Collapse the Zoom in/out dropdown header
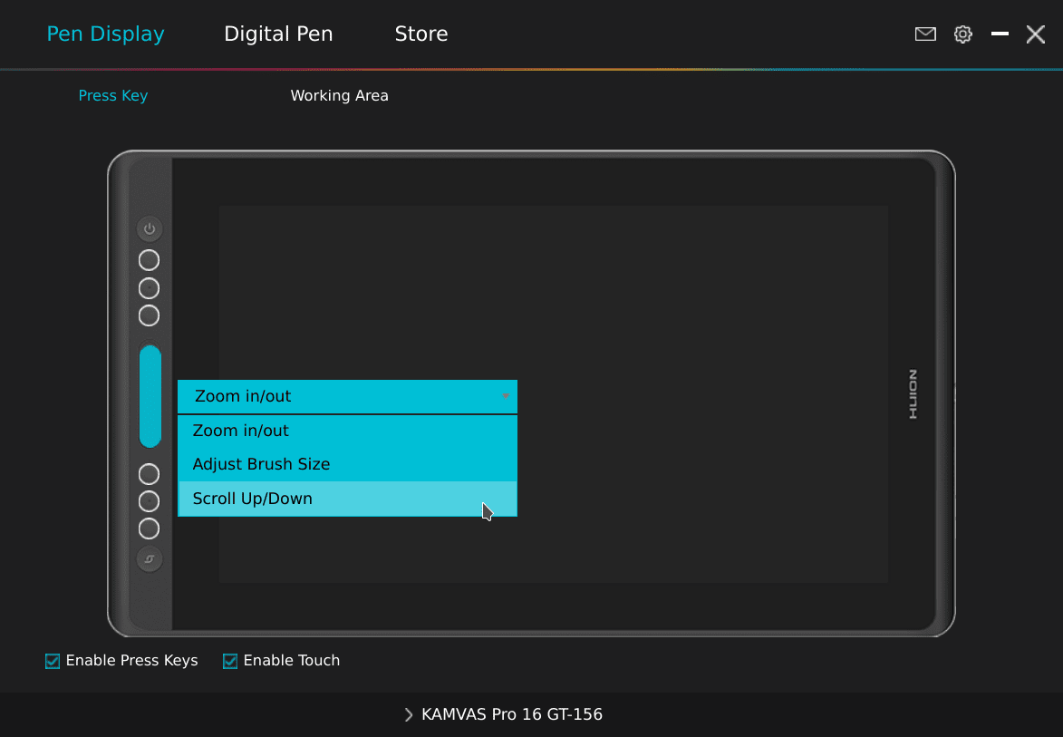The height and width of the screenshot is (737, 1063). click(x=347, y=397)
